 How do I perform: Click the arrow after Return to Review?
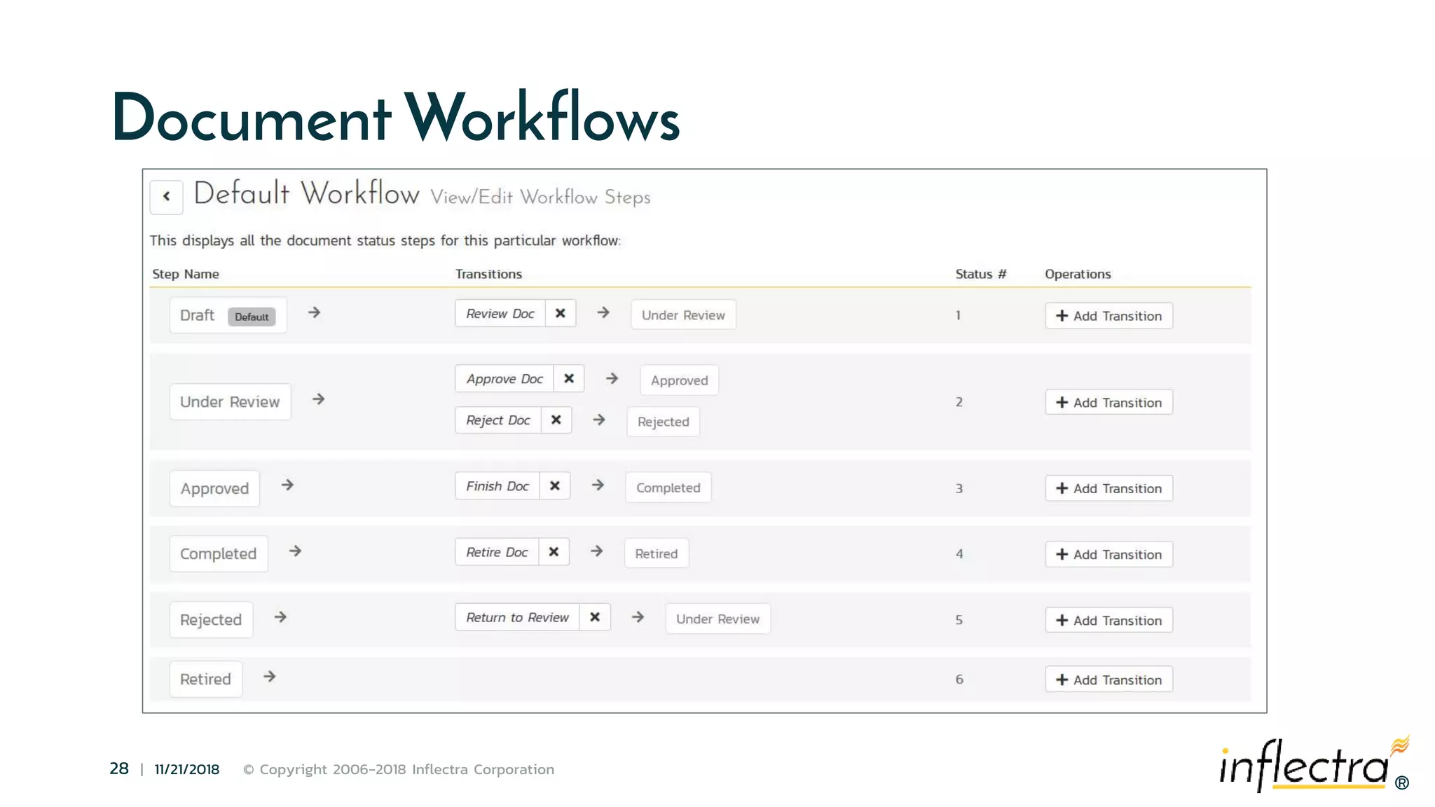coord(638,617)
